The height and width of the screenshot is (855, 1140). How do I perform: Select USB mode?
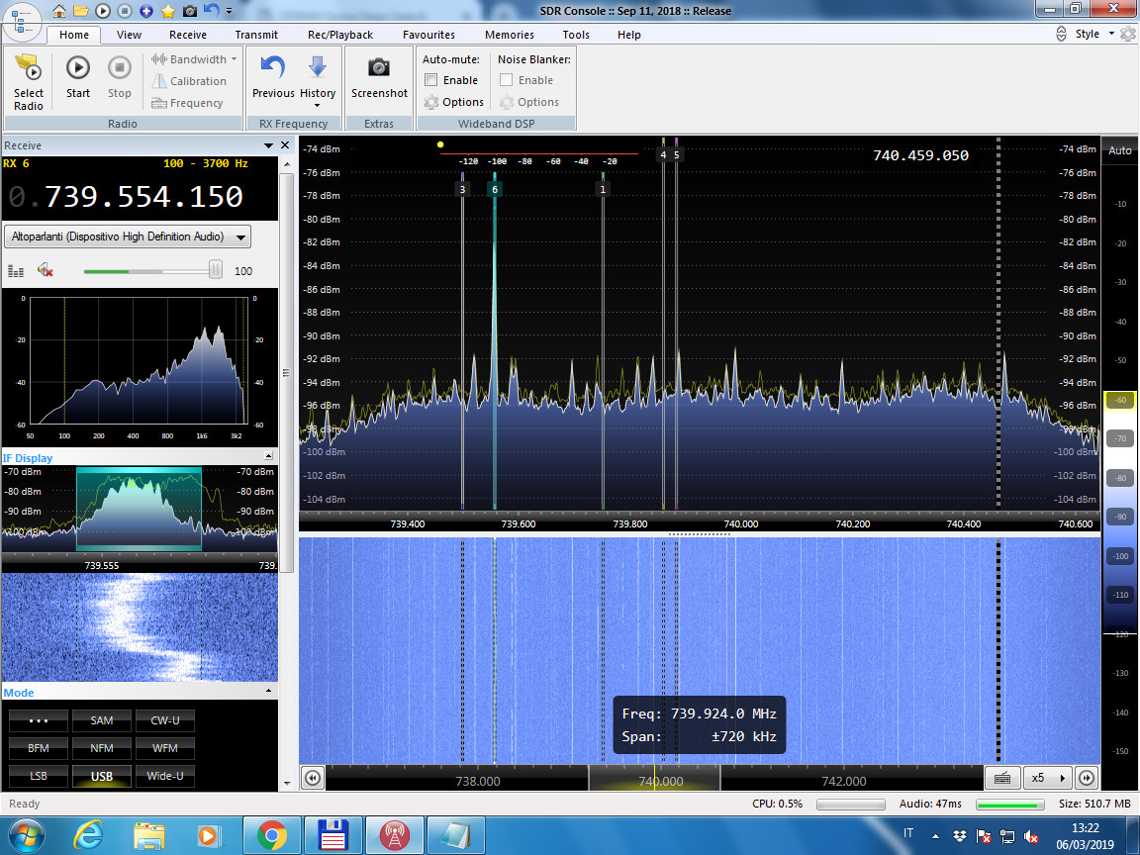102,776
